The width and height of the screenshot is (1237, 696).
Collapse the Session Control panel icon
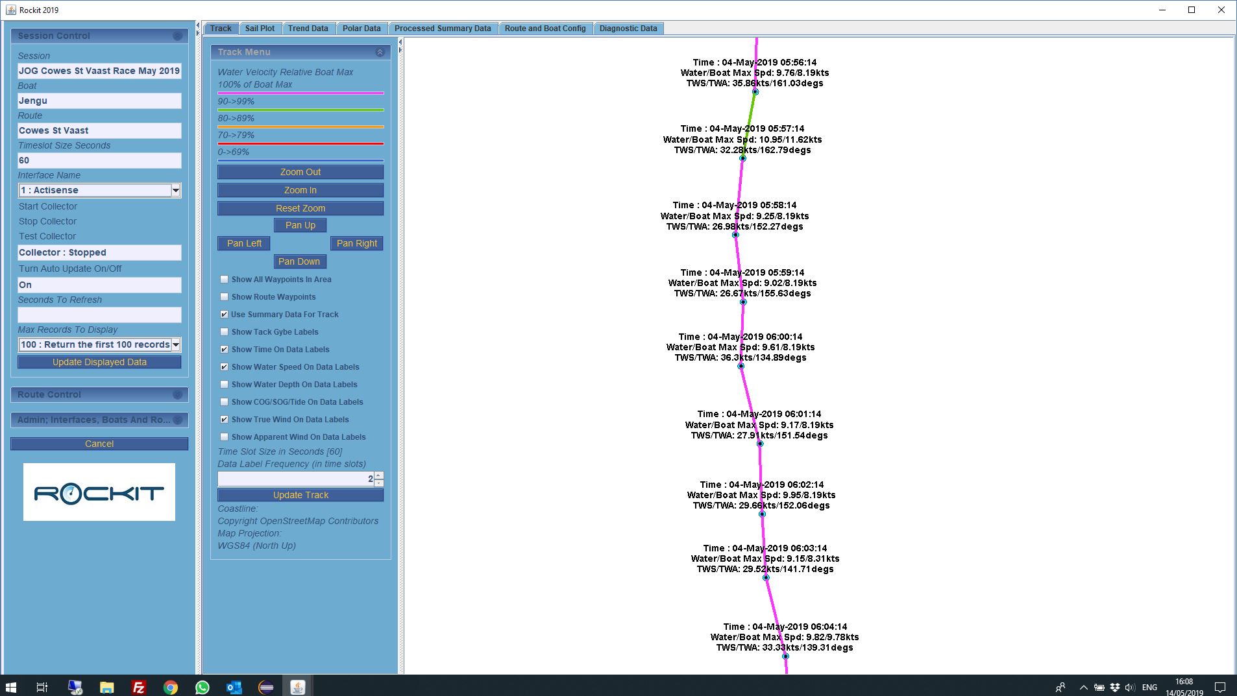177,36
